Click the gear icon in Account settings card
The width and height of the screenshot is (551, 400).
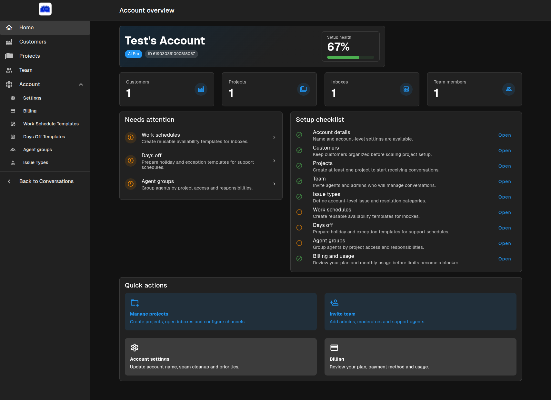[x=135, y=348]
